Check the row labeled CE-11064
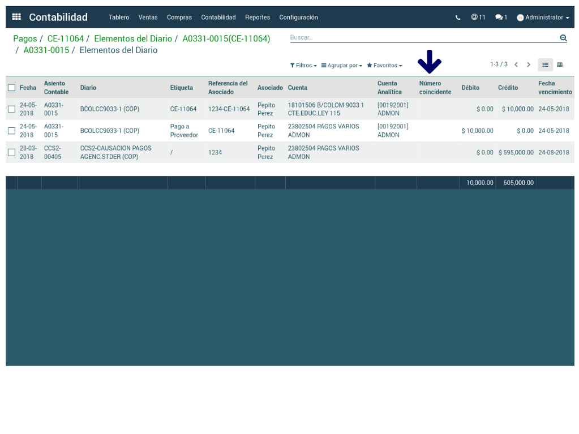 click(11, 109)
